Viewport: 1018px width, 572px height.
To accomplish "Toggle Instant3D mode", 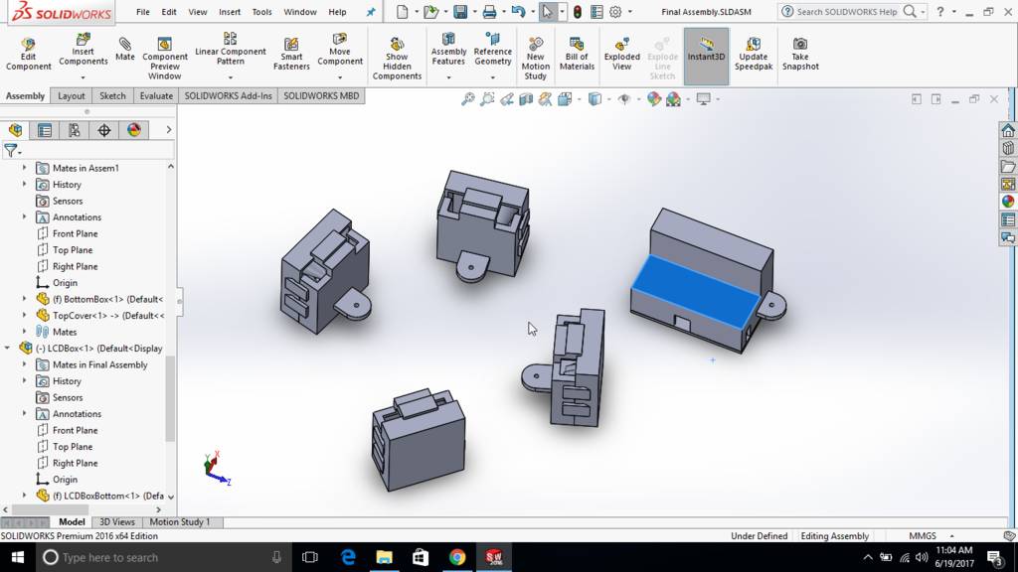I will click(706, 56).
